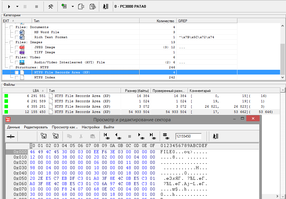
Task: Click the first save-sector disk icon
Action: pyautogui.click(x=44, y=136)
